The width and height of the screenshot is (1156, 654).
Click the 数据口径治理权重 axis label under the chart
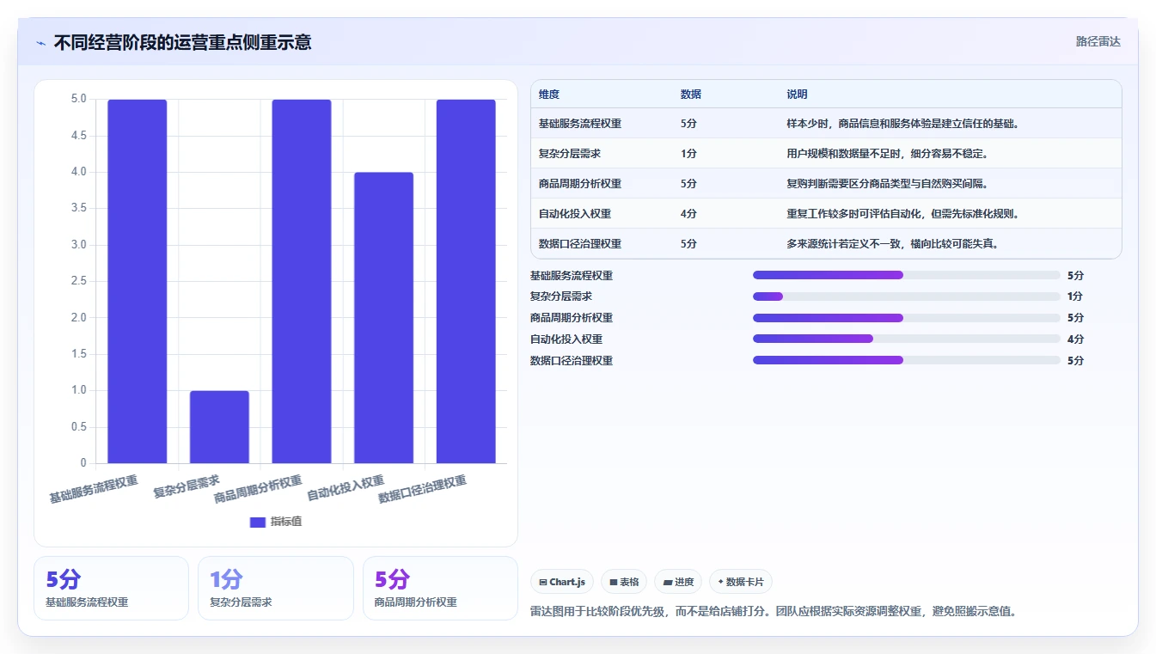(x=423, y=489)
